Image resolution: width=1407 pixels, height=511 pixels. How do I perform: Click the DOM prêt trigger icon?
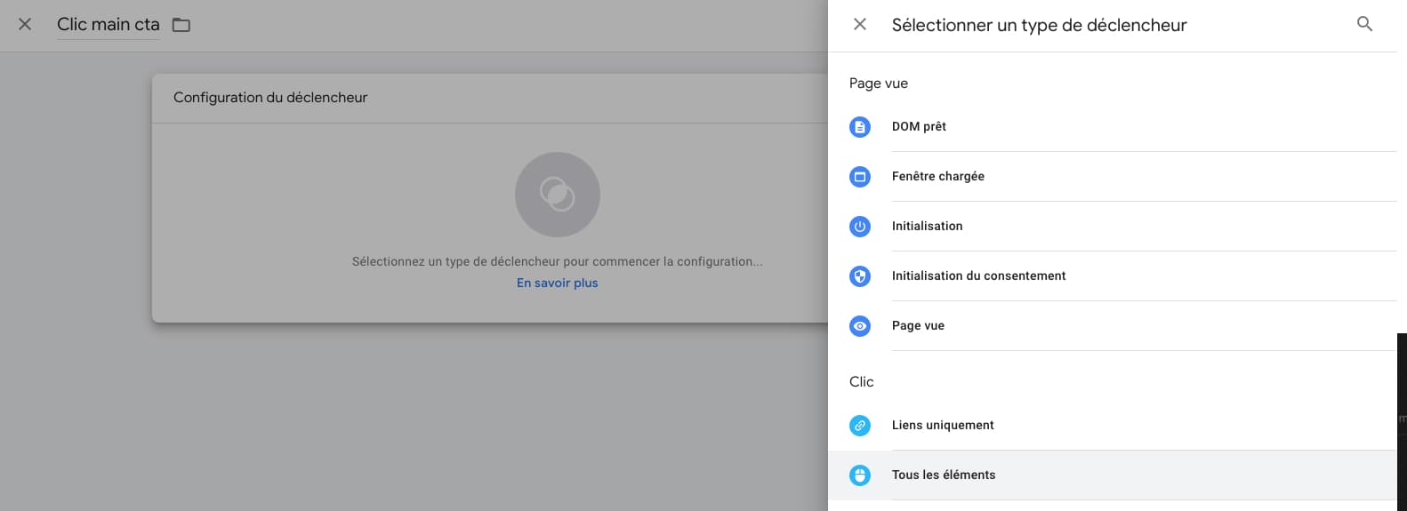pyautogui.click(x=860, y=127)
